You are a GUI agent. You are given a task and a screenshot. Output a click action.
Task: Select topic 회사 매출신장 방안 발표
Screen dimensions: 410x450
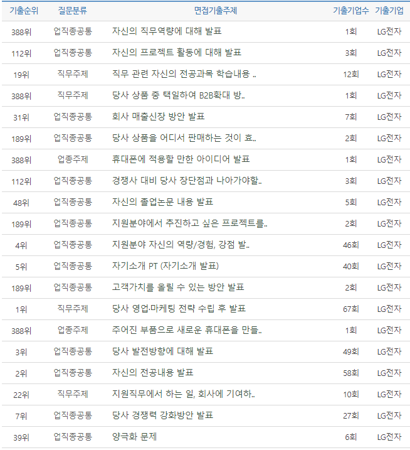pyautogui.click(x=158, y=117)
